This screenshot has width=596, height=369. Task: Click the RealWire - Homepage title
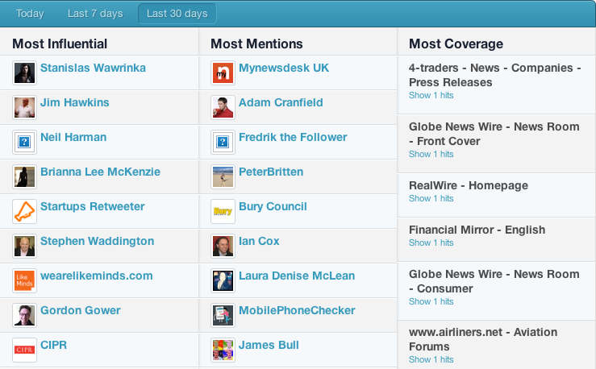tap(469, 185)
